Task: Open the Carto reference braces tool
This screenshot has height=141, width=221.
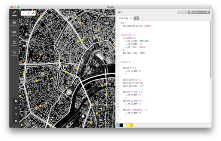Action: [x=16, y=115]
